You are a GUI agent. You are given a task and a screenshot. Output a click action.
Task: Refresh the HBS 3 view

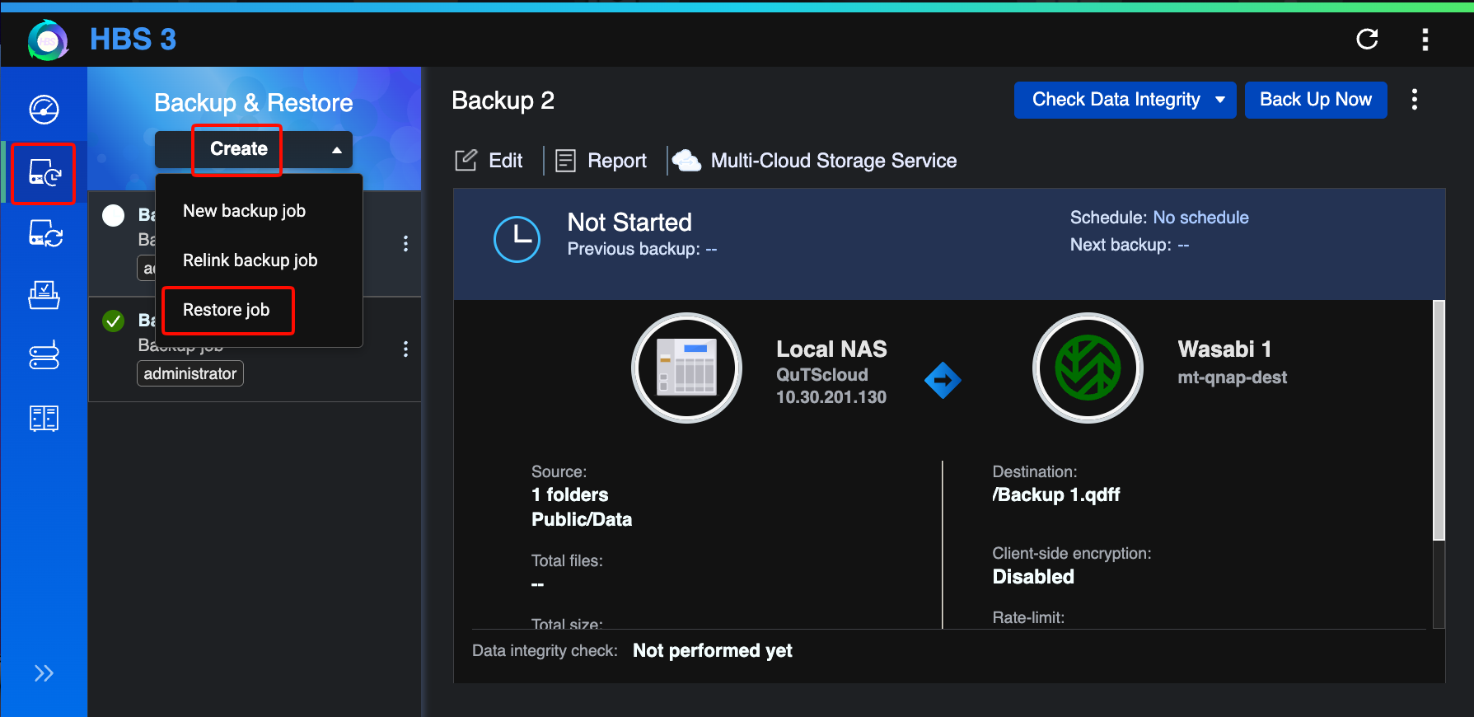1367,39
